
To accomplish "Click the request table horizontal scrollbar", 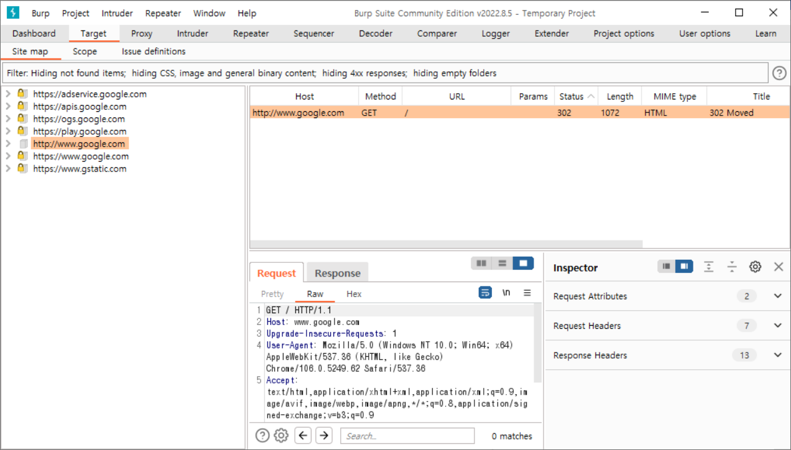I will point(446,245).
